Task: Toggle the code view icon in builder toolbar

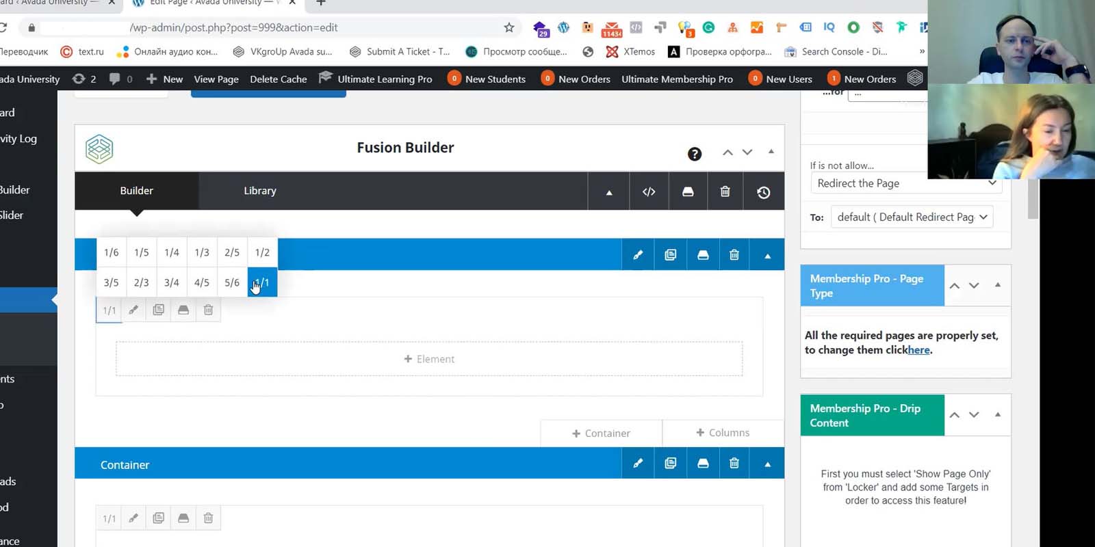Action: tap(649, 191)
